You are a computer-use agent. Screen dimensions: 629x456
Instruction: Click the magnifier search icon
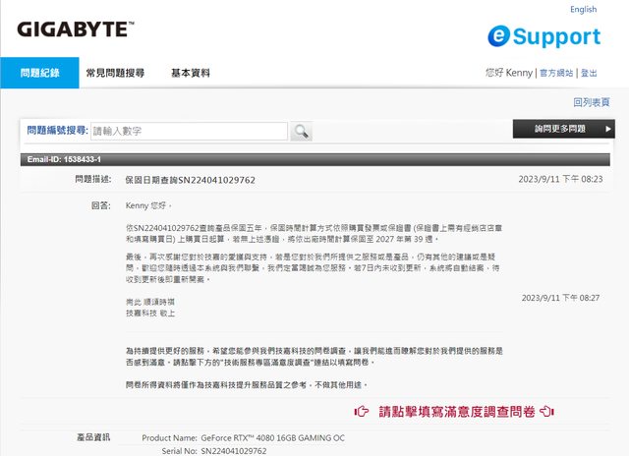301,131
